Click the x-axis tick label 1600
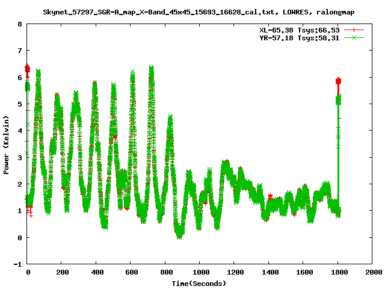Screen dimensions: 385x289 coord(304,272)
